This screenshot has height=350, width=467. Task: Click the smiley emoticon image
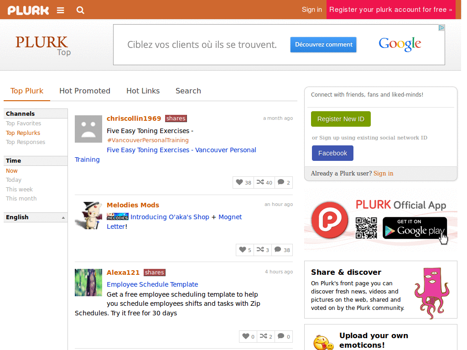pyautogui.click(x=323, y=343)
